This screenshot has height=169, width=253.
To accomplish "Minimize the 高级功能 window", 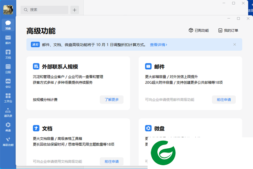I will 229,19.
